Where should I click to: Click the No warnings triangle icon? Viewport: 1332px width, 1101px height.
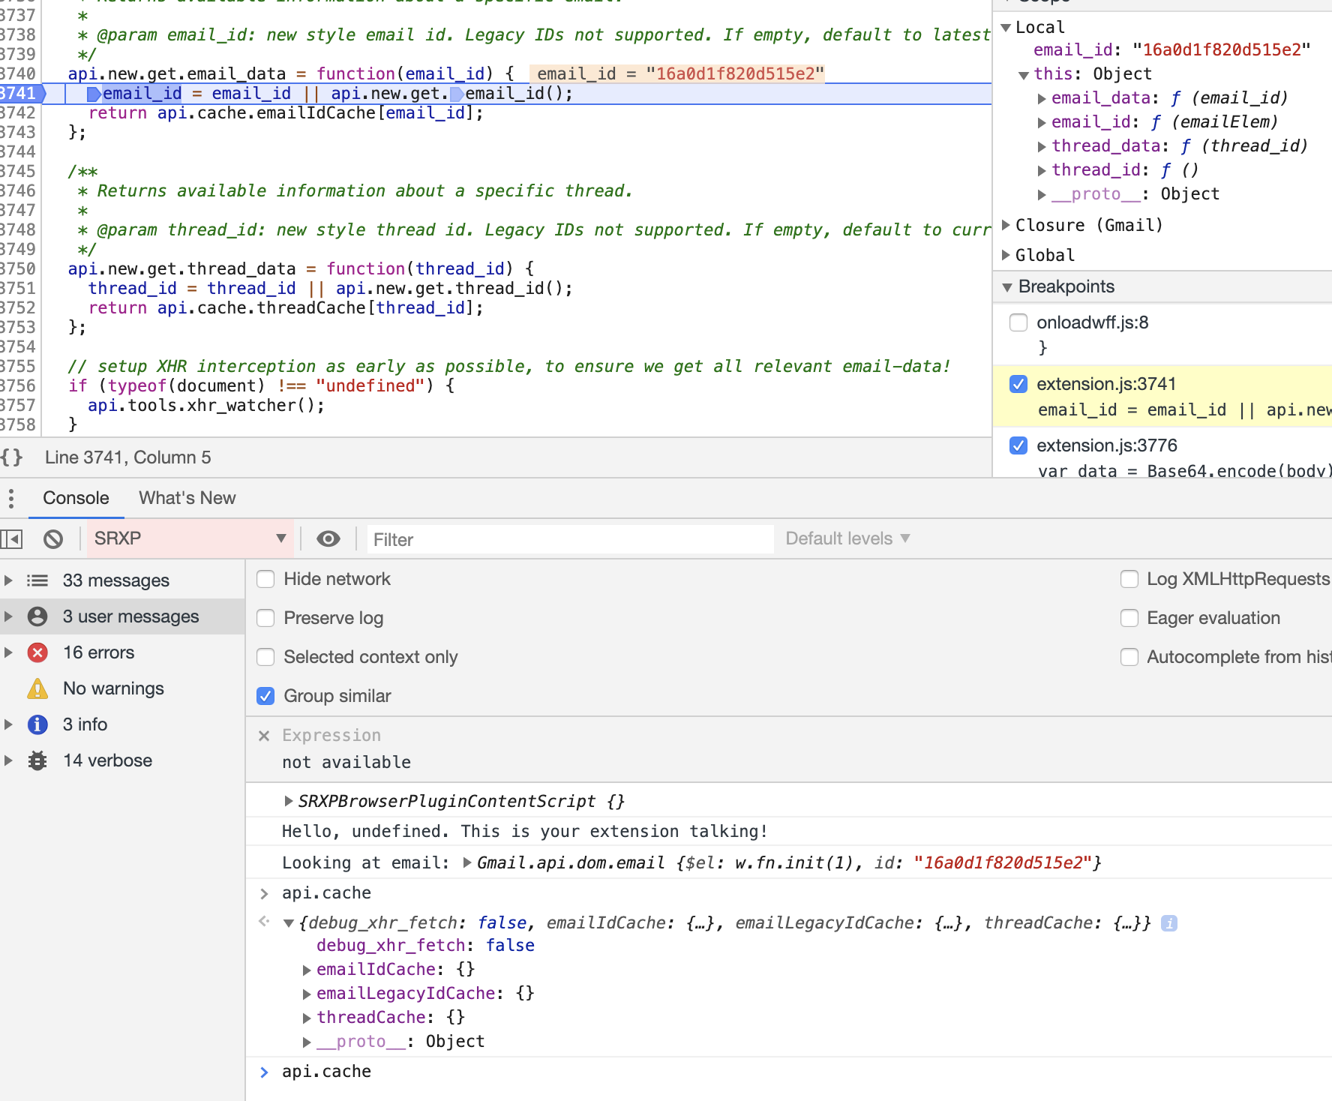(37, 688)
